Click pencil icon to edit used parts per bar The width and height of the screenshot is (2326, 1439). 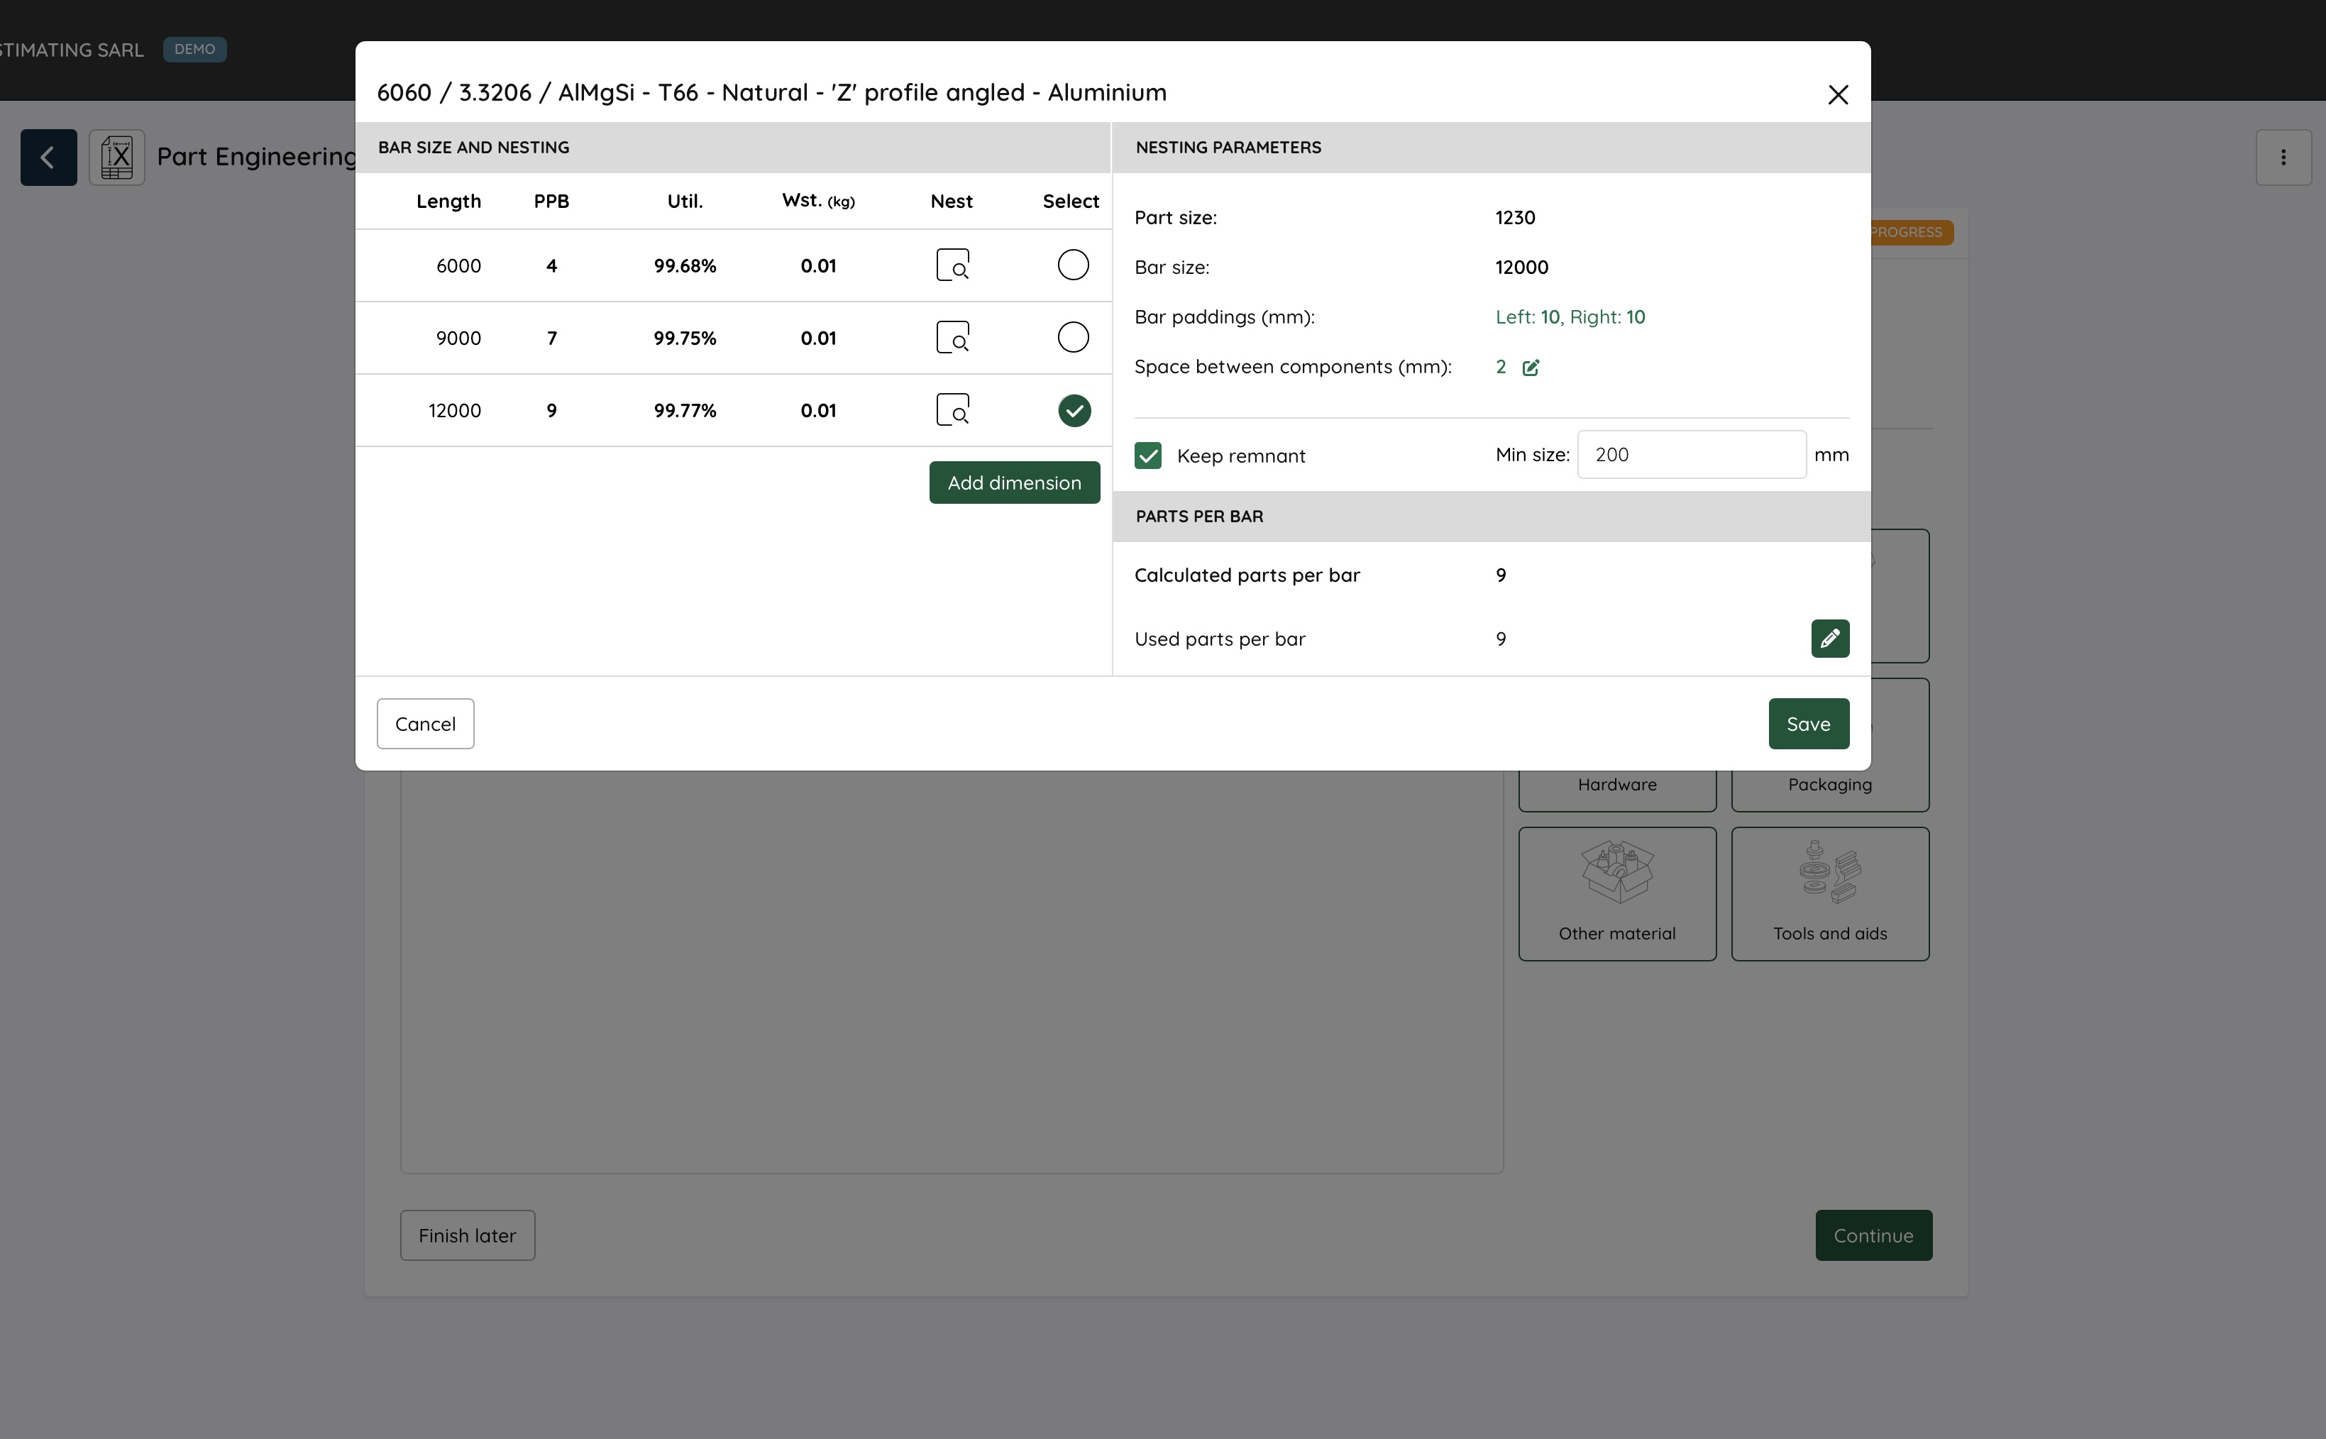(x=1829, y=639)
